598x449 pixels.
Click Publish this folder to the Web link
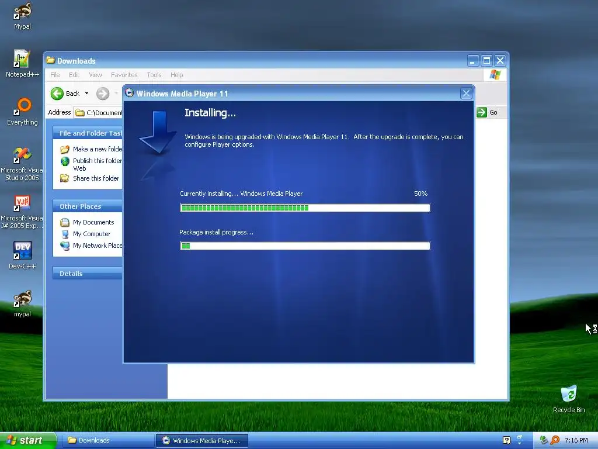pos(98,164)
